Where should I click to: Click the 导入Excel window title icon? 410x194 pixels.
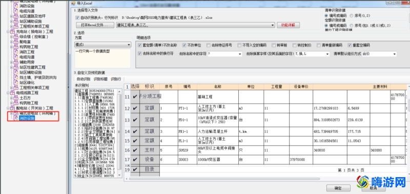[x=73, y=3]
